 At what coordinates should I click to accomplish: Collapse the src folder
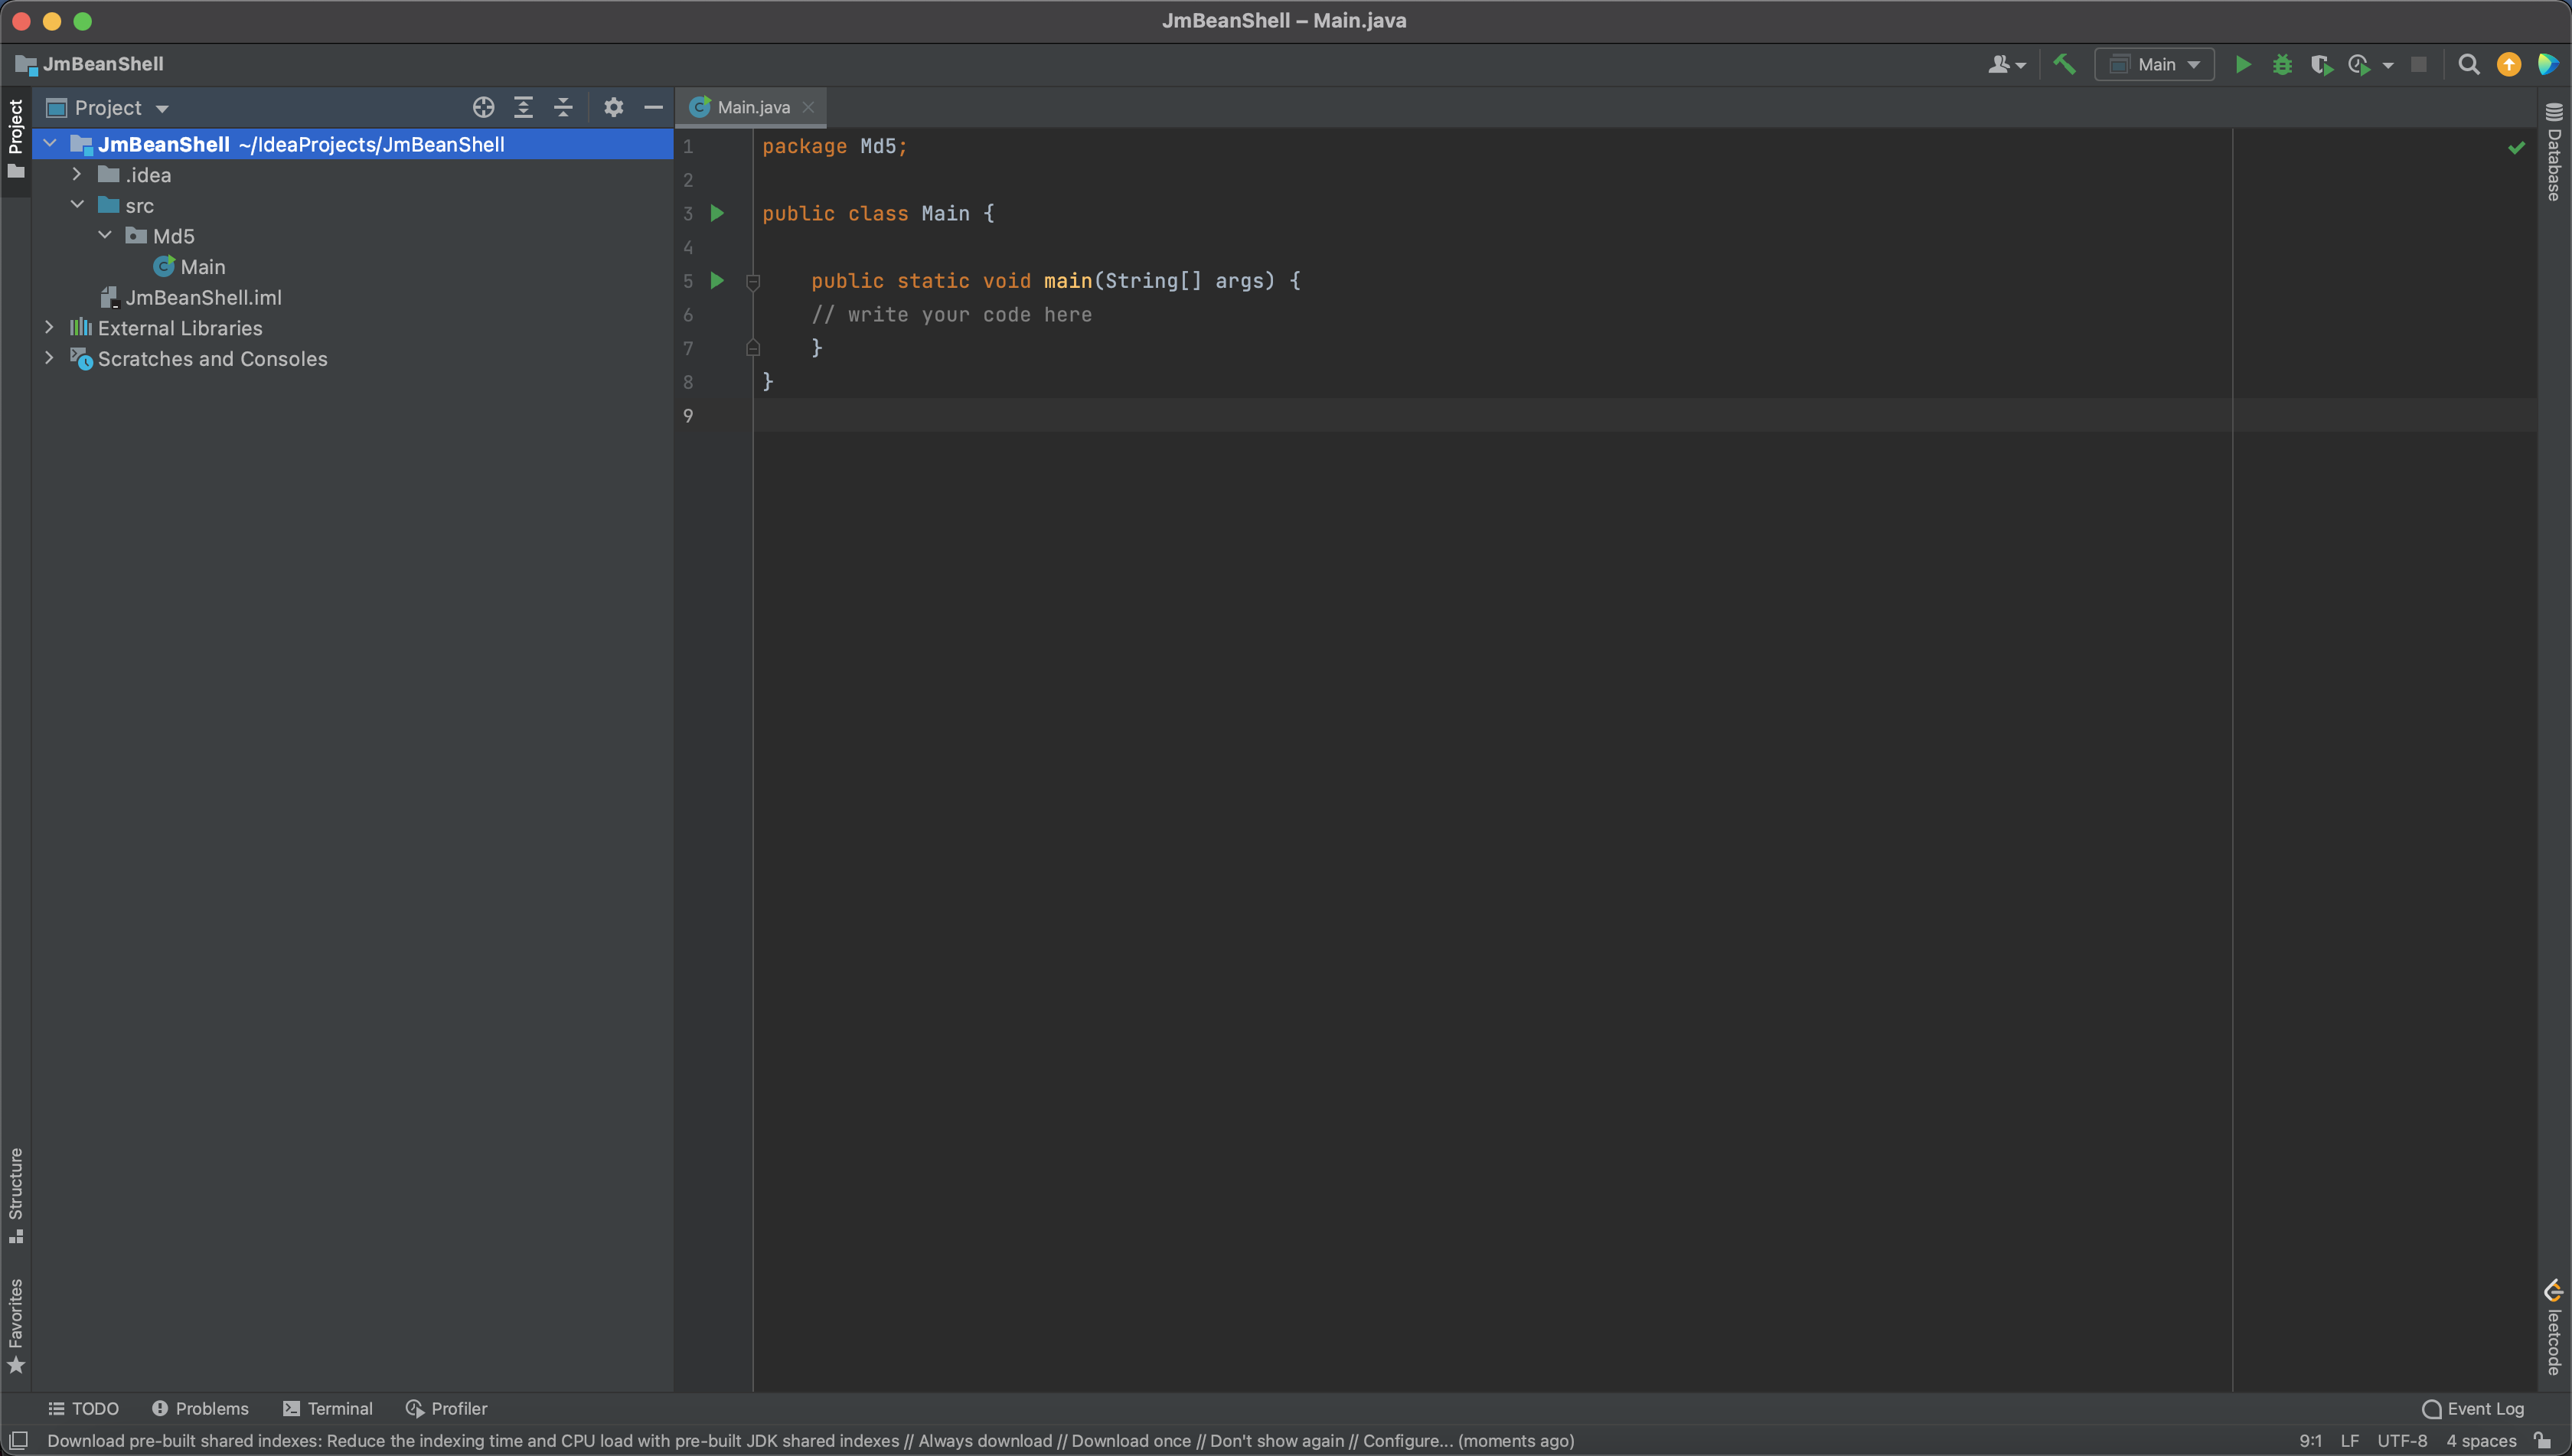pyautogui.click(x=77, y=205)
